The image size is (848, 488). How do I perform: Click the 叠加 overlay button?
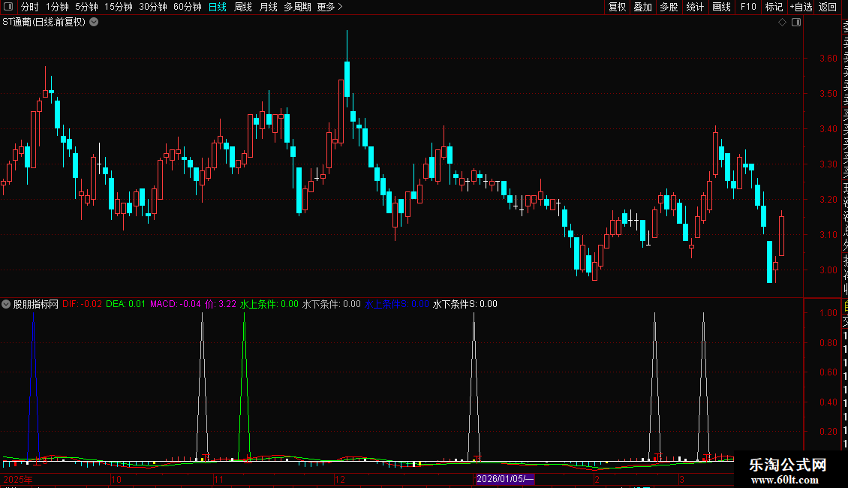point(643,7)
